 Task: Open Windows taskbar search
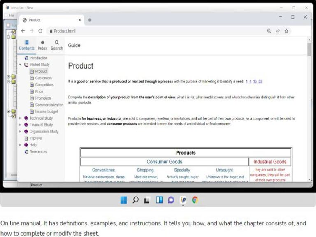(x=135, y=200)
